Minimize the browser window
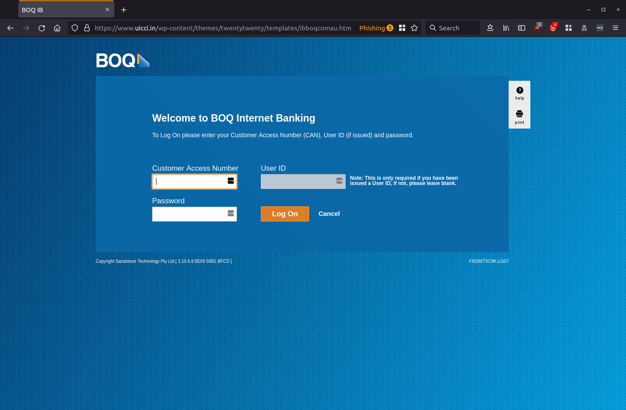626x410 pixels. click(589, 10)
